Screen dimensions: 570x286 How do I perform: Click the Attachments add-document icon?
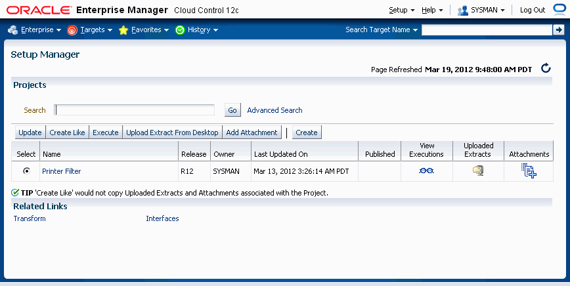529,171
